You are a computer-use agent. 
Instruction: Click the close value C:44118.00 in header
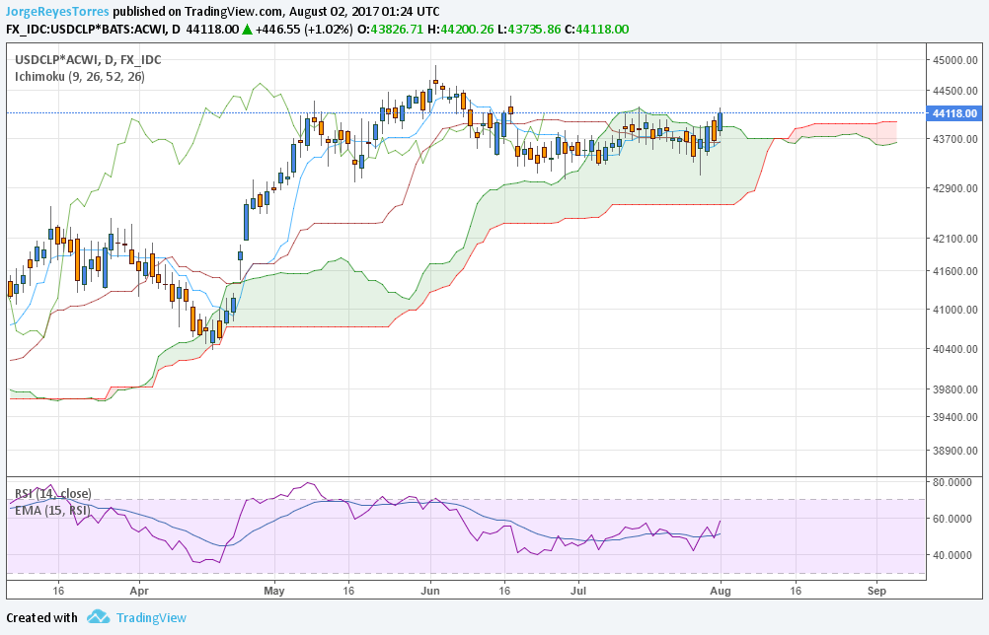(x=597, y=29)
